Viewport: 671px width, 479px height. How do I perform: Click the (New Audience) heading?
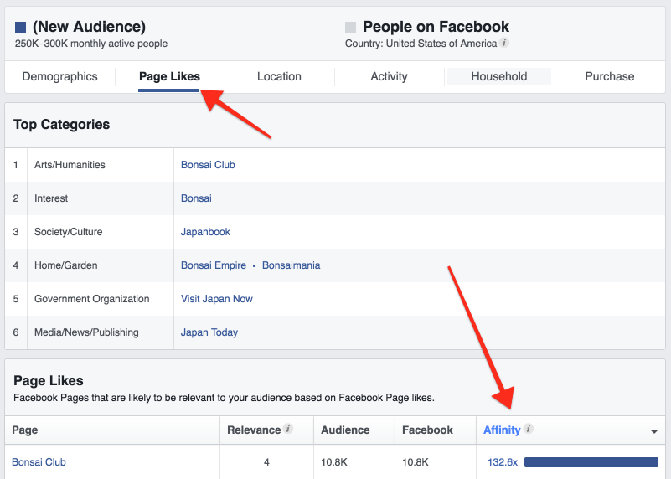89,27
